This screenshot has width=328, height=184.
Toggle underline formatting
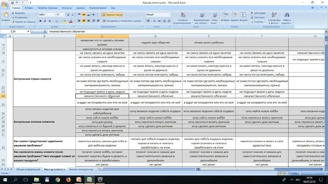coord(50,21)
